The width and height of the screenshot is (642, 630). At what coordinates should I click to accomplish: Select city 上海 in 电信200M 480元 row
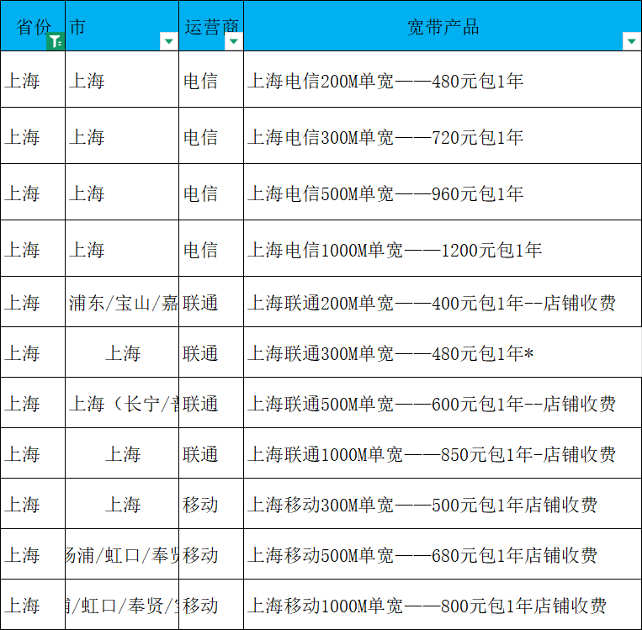pos(87,81)
